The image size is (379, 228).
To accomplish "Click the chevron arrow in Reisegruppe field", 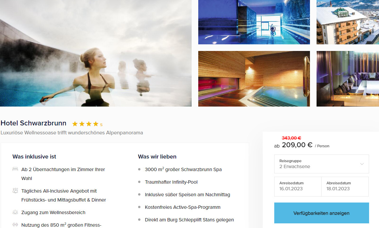I will click(x=362, y=164).
